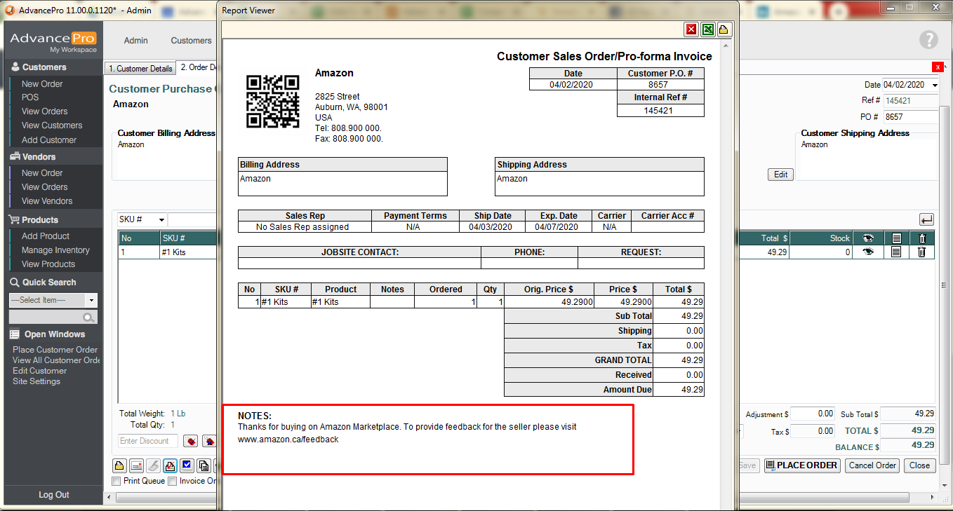
Task: Tick the Invoice Only checkbox
Action: [x=173, y=481]
